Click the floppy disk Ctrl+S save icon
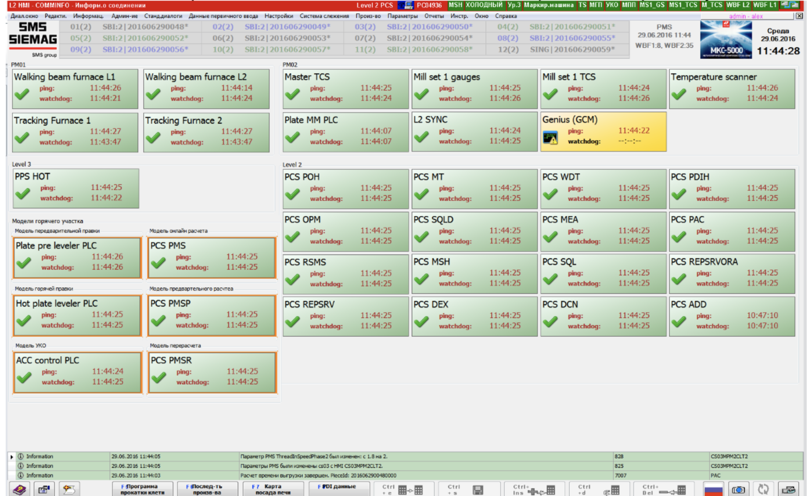The height and width of the screenshot is (496, 812). (478, 490)
